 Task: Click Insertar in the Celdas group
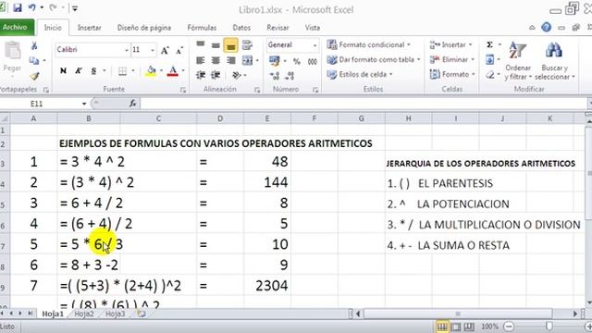click(x=451, y=44)
